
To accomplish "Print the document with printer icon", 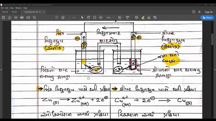I will click(x=22, y=17).
